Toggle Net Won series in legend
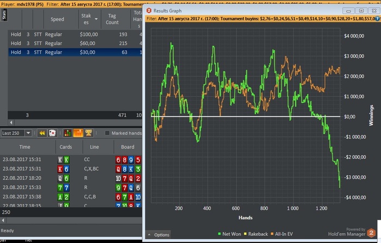This screenshot has height=243, width=381. [x=229, y=234]
